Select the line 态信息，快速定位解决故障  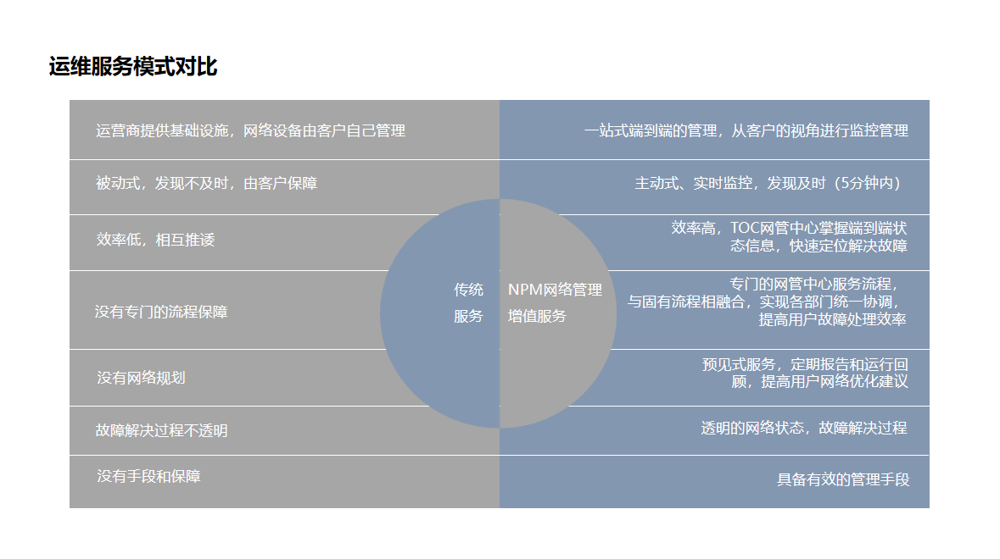click(818, 246)
